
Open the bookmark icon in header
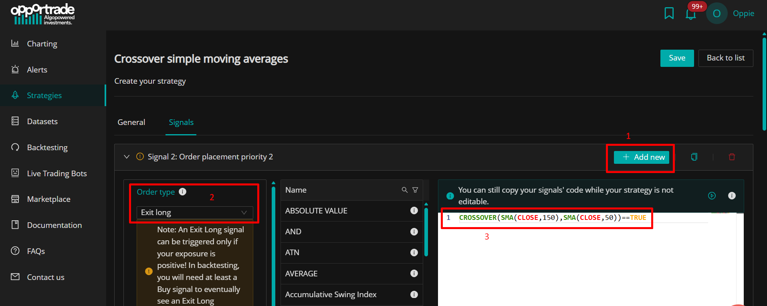669,13
